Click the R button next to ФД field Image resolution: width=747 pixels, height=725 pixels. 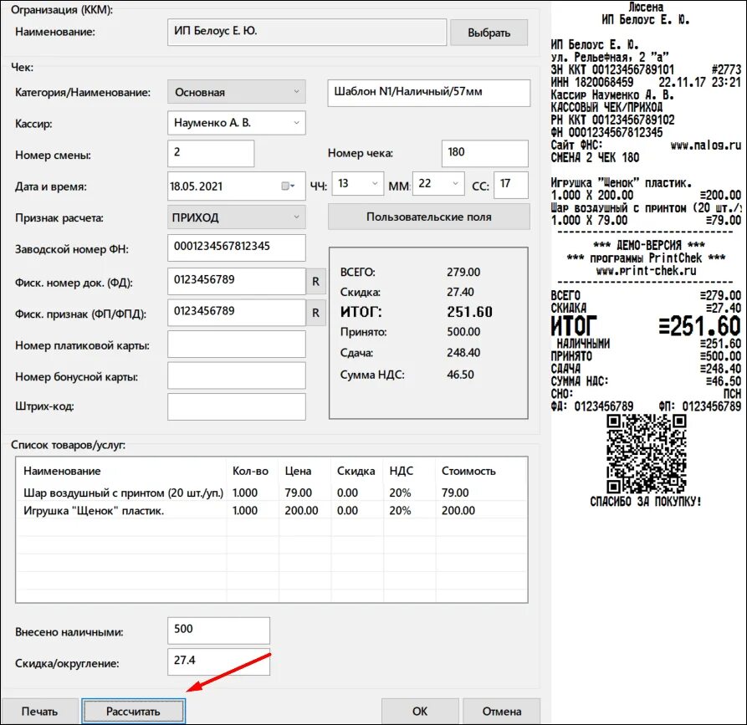316,282
